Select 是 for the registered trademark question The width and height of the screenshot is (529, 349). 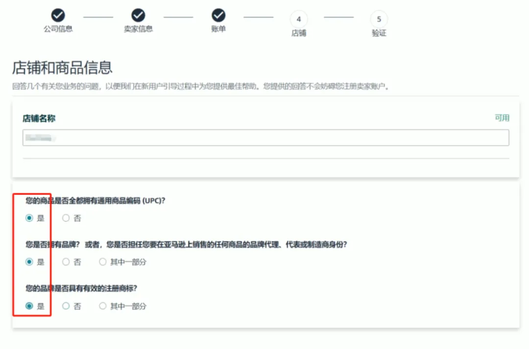point(29,306)
